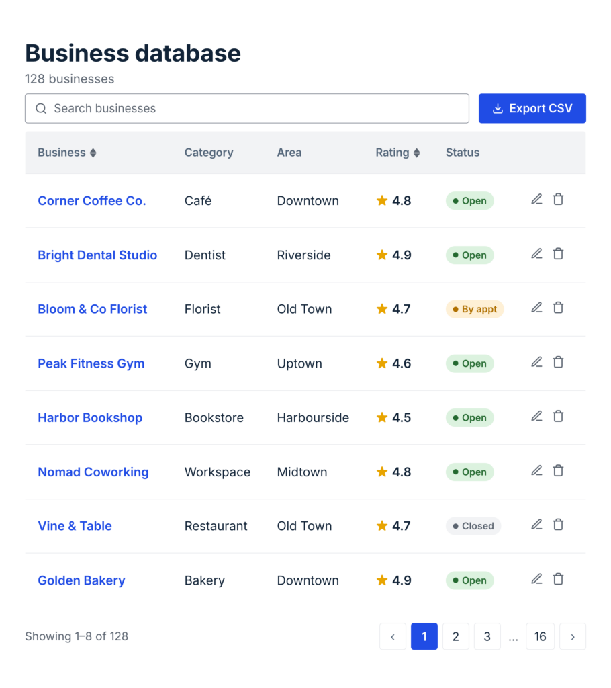Open Harbor Bookshop link
Viewport: 611px width, 688px height.
coord(90,417)
